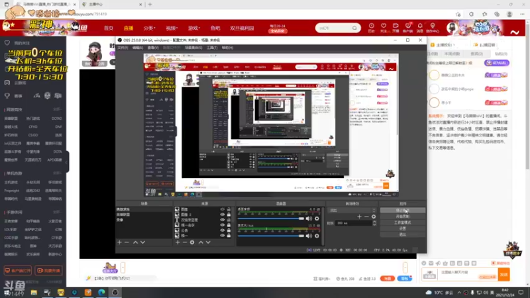Toggle the lock on 图像 2 source
This screenshot has width=530, height=298.
[229, 215]
